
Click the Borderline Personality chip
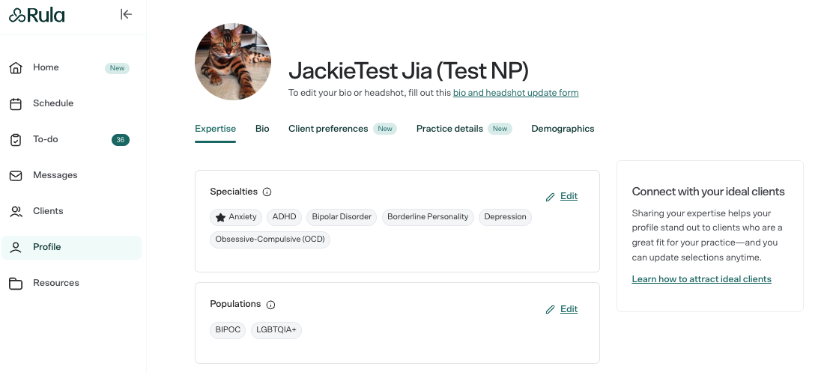428,217
